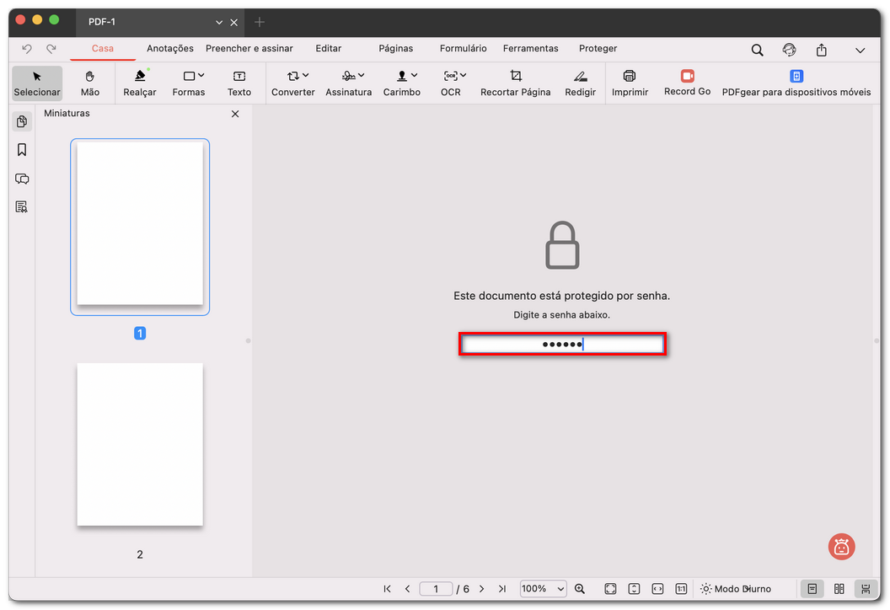This screenshot has height=610, width=890.
Task: Click the password input field
Action: tap(562, 344)
